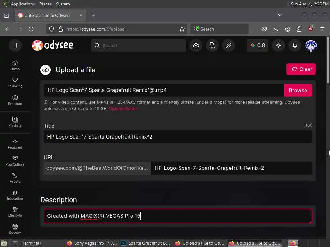Reload the page in Firefox
Screen dimensions: 330x247
tap(31, 29)
